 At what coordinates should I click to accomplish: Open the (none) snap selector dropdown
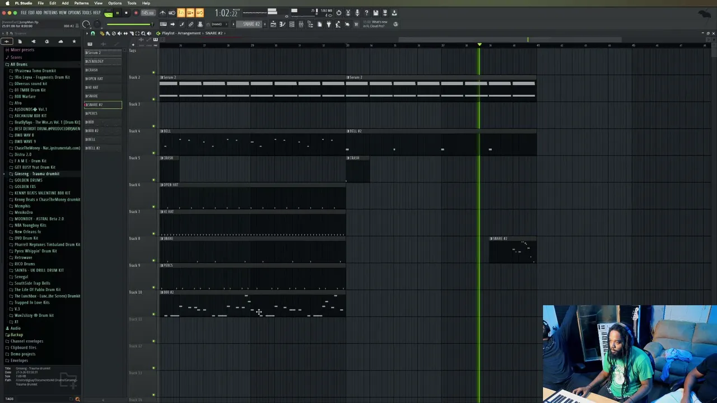point(220,24)
